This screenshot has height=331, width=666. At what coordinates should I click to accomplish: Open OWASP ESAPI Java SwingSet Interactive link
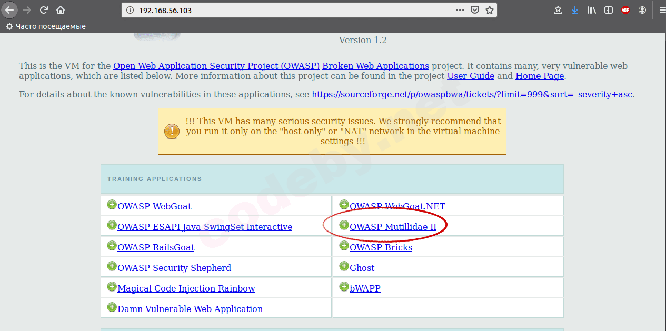[x=205, y=227]
